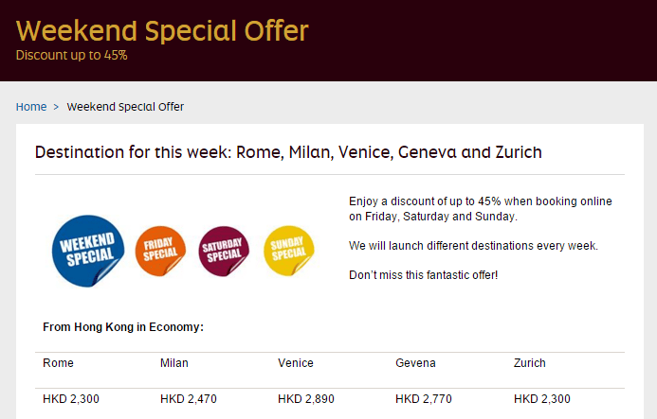This screenshot has height=419, width=657.
Task: Select the Venice destination column header
Action: pos(296,363)
